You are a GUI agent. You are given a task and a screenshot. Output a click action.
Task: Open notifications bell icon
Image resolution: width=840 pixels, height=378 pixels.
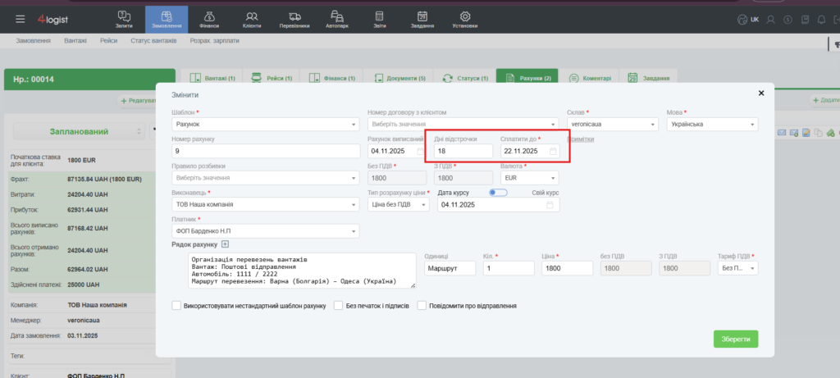point(821,20)
